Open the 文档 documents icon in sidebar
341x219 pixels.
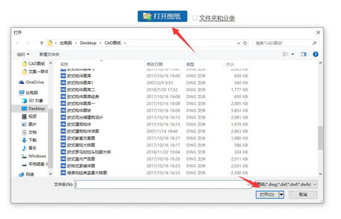click(24, 132)
